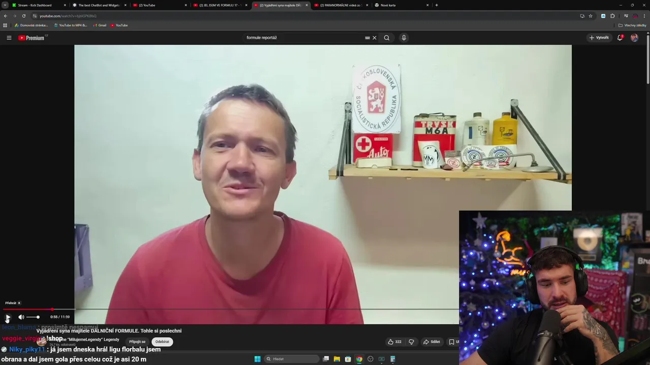Open a new tab with plus button
Viewport: 650px width, 365px height.
click(x=437, y=5)
